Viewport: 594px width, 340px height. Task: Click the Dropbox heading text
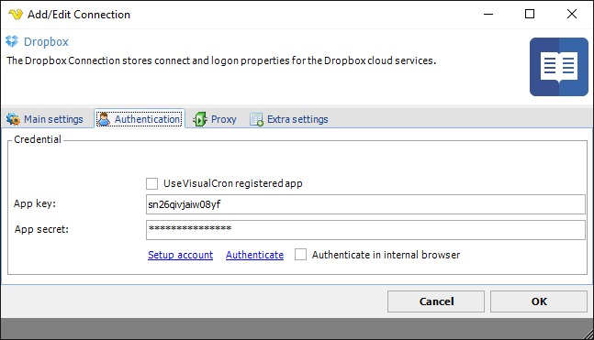pyautogui.click(x=46, y=41)
